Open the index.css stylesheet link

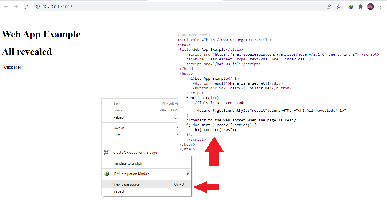tap(295, 59)
